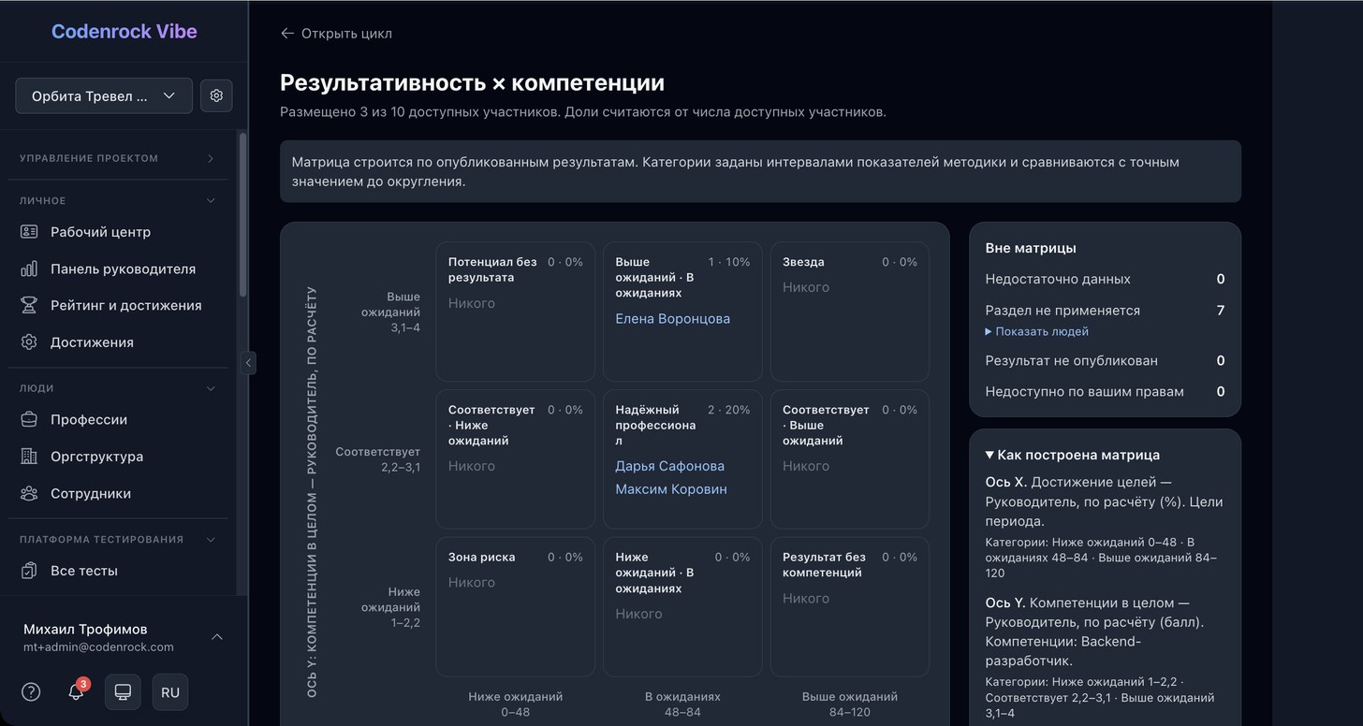The width and height of the screenshot is (1363, 726).
Task: Click the Все тесты clipboard icon
Action: pos(29,571)
